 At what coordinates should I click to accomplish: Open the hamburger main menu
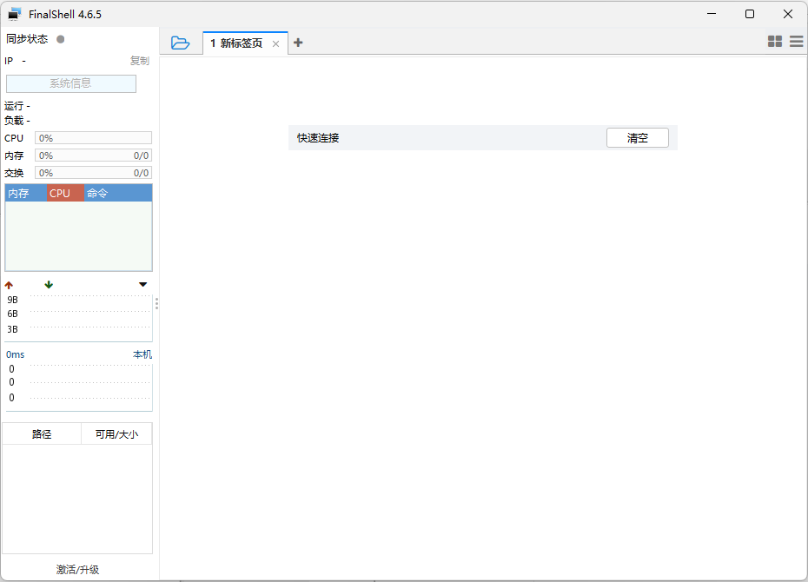click(x=796, y=42)
